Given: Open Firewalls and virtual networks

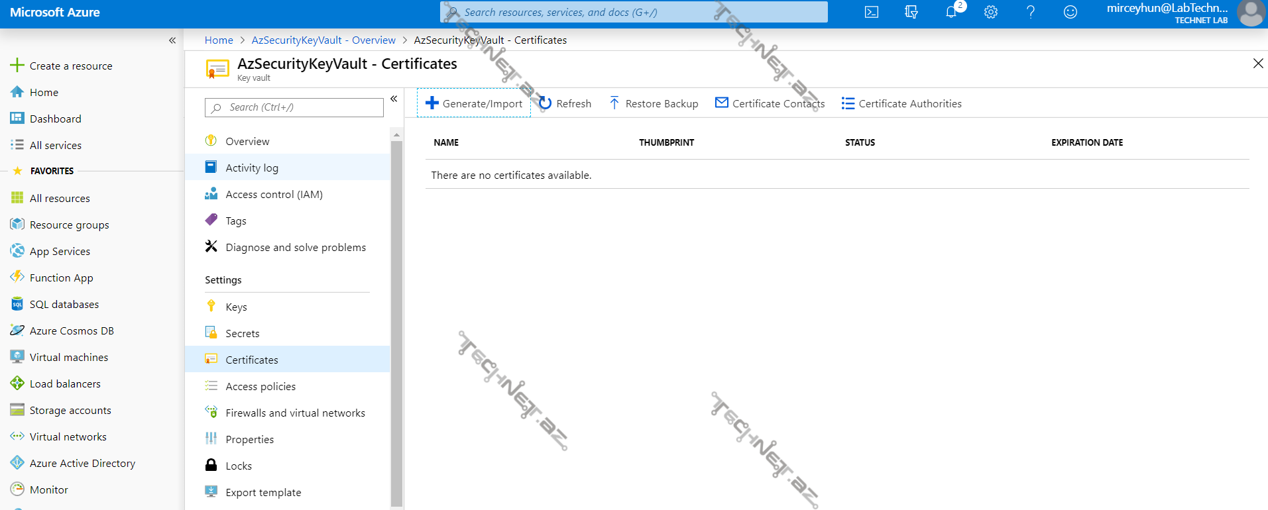Looking at the screenshot, I should pyautogui.click(x=295, y=413).
